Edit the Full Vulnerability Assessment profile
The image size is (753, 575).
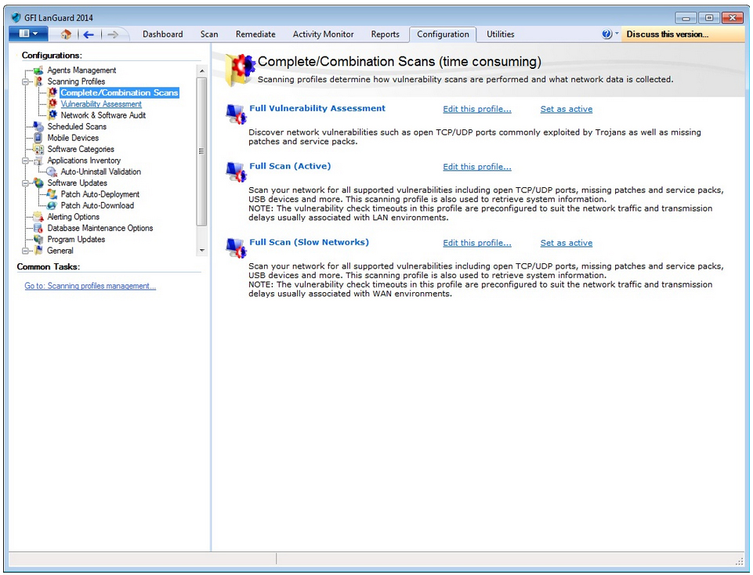pyautogui.click(x=477, y=109)
